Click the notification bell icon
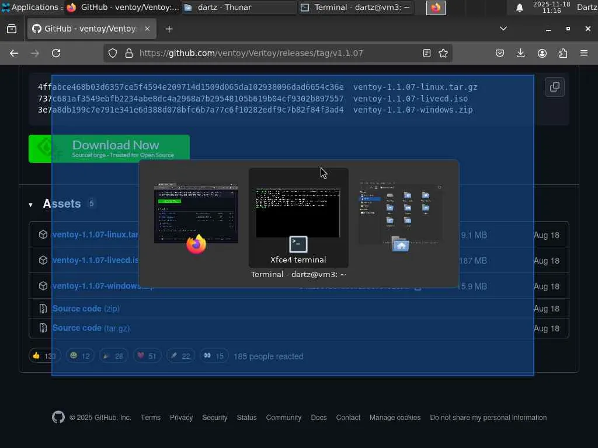The height and width of the screenshot is (448, 598). [519, 8]
